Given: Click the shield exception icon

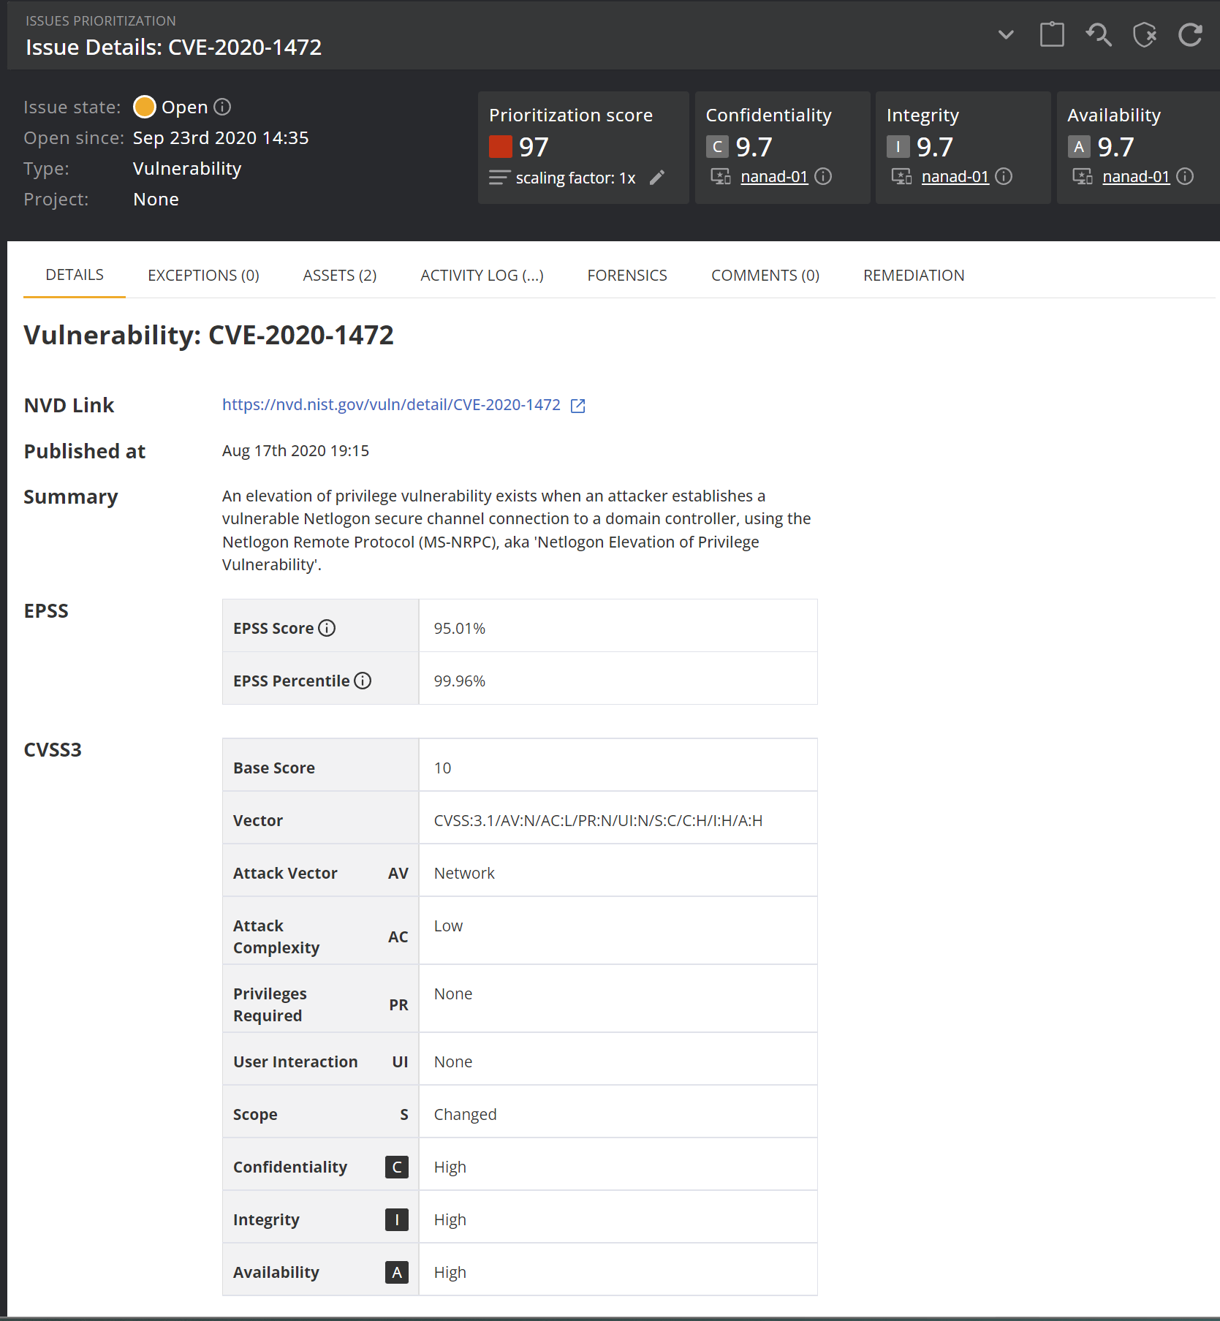Looking at the screenshot, I should pyautogui.click(x=1144, y=34).
